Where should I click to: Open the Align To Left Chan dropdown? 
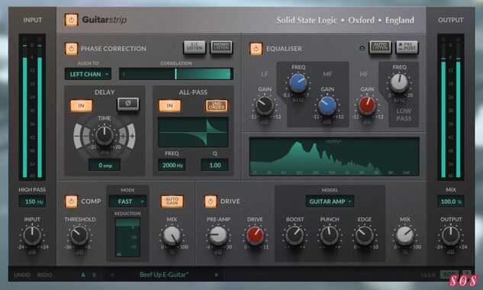[88, 74]
